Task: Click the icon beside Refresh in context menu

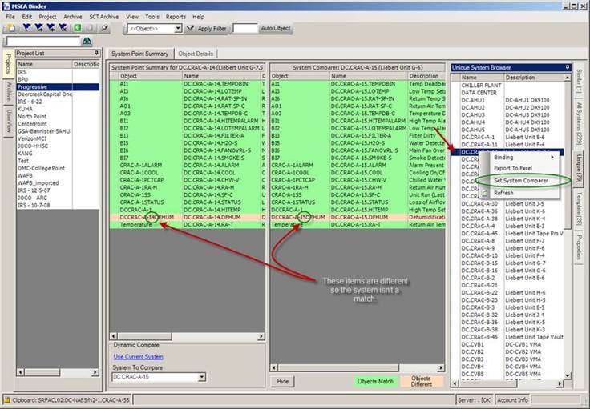Action: click(485, 193)
